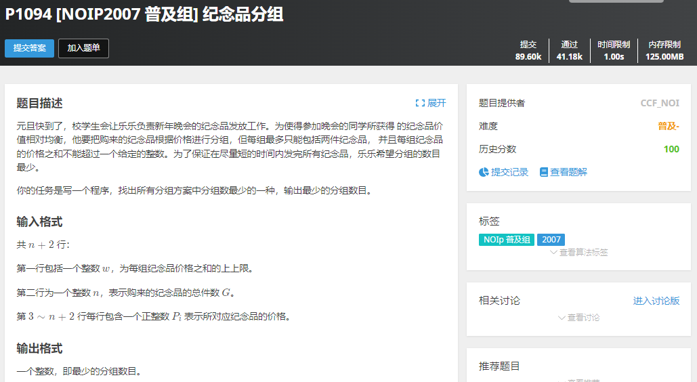Click the 普及- difficulty label

tap(669, 126)
